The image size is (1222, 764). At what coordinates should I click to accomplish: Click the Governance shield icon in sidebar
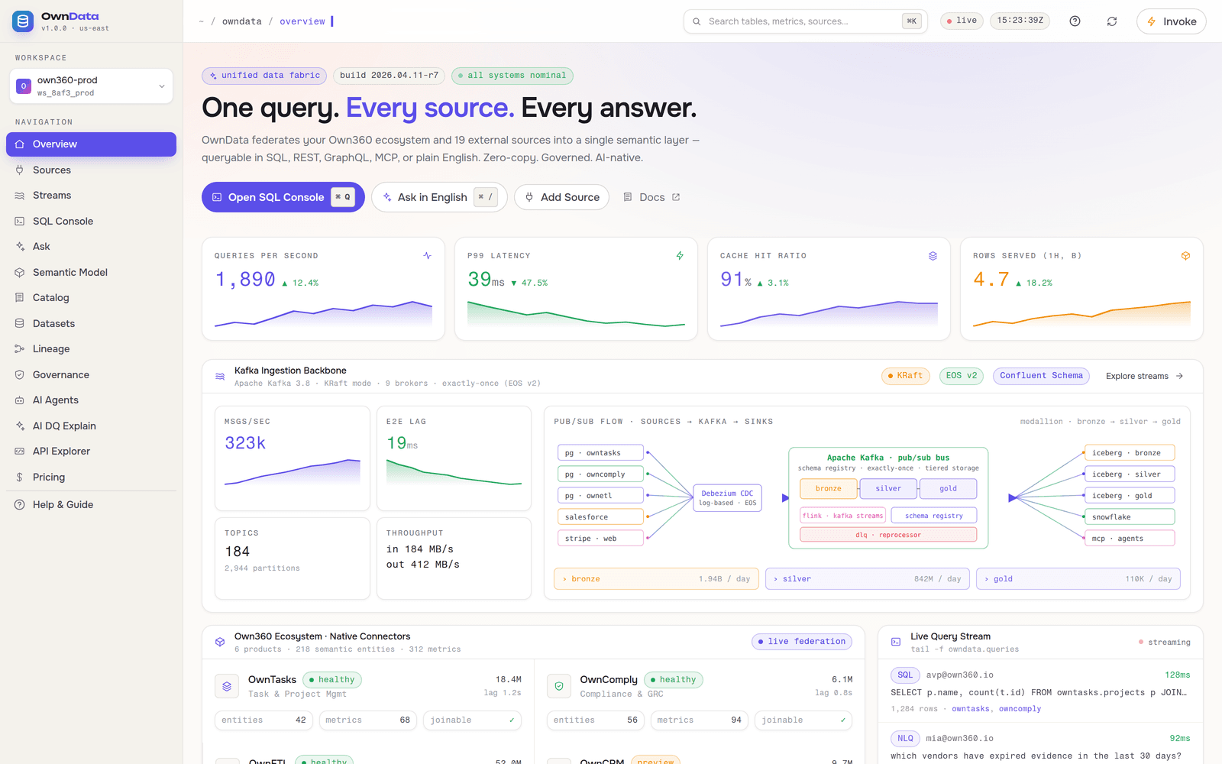click(x=20, y=375)
